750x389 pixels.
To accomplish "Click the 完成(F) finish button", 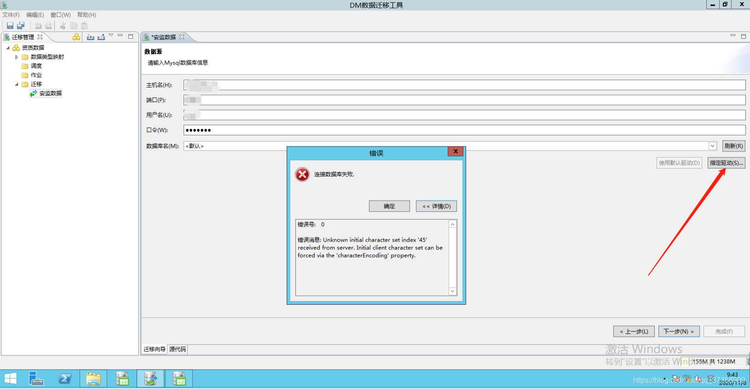I will tap(724, 331).
